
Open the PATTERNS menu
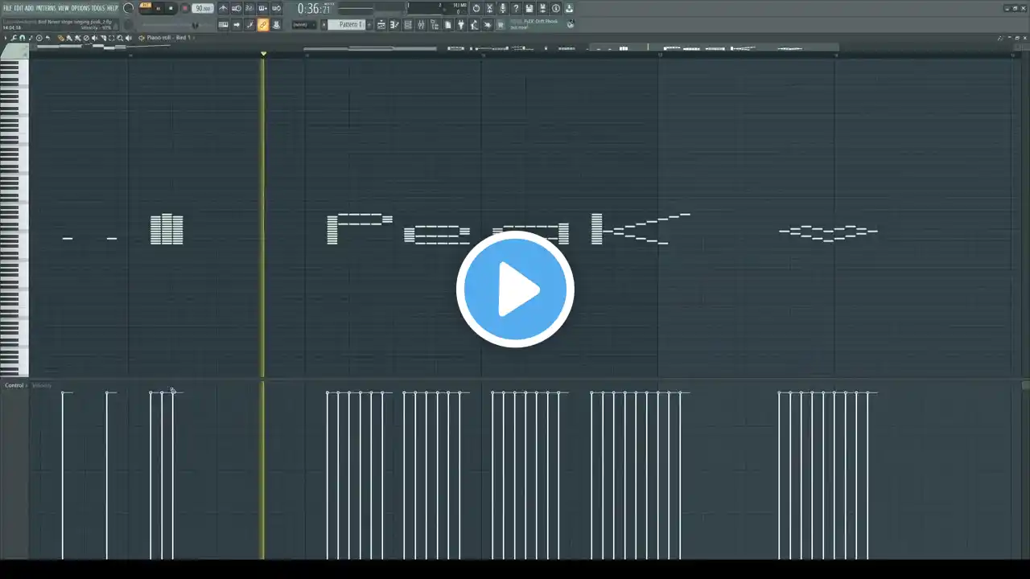point(46,8)
